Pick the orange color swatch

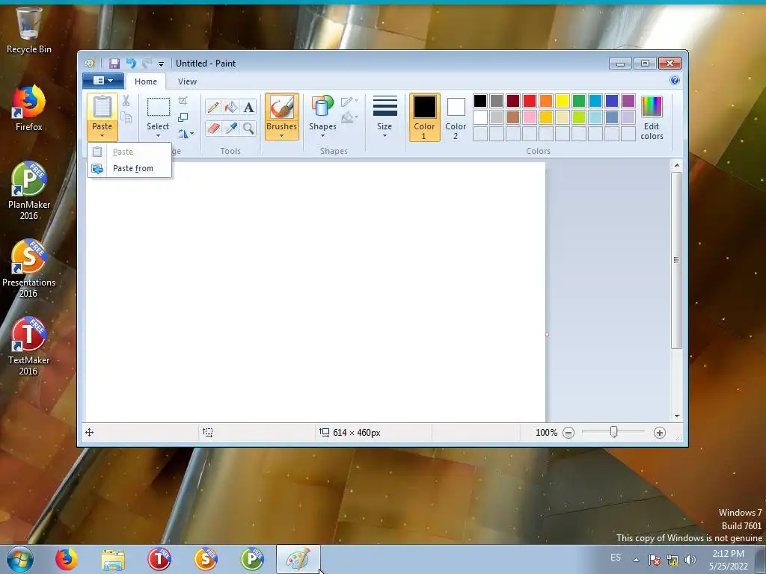[546, 101]
